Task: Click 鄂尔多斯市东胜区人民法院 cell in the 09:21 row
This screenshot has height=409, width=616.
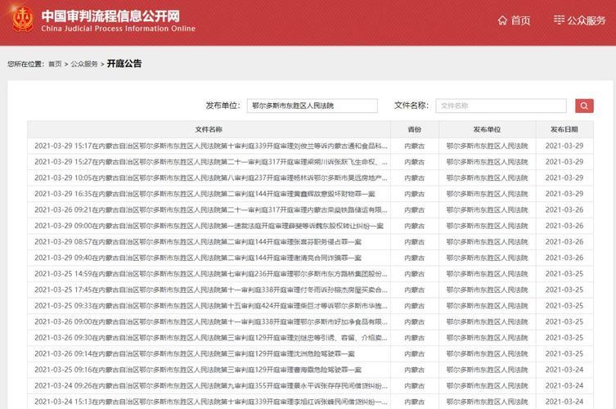Action: click(487, 209)
